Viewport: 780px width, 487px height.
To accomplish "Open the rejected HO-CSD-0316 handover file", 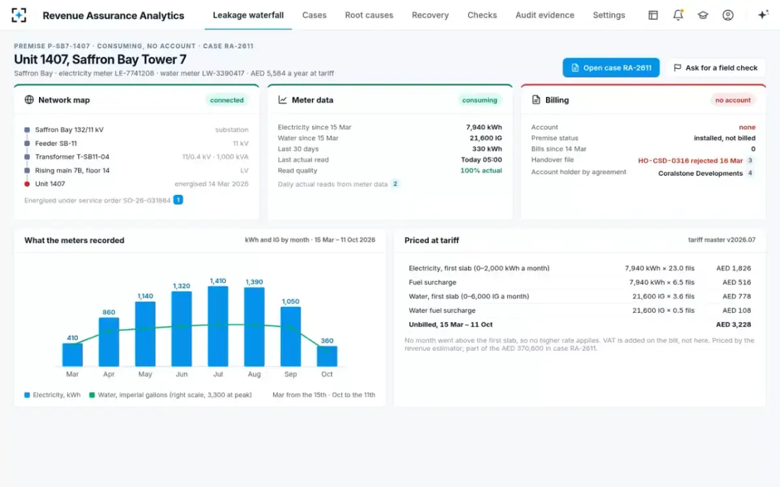I will [690, 160].
